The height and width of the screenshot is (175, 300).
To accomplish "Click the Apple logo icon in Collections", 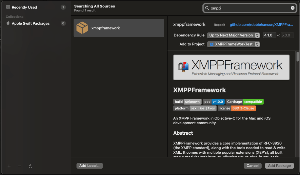I will click(x=8, y=23).
